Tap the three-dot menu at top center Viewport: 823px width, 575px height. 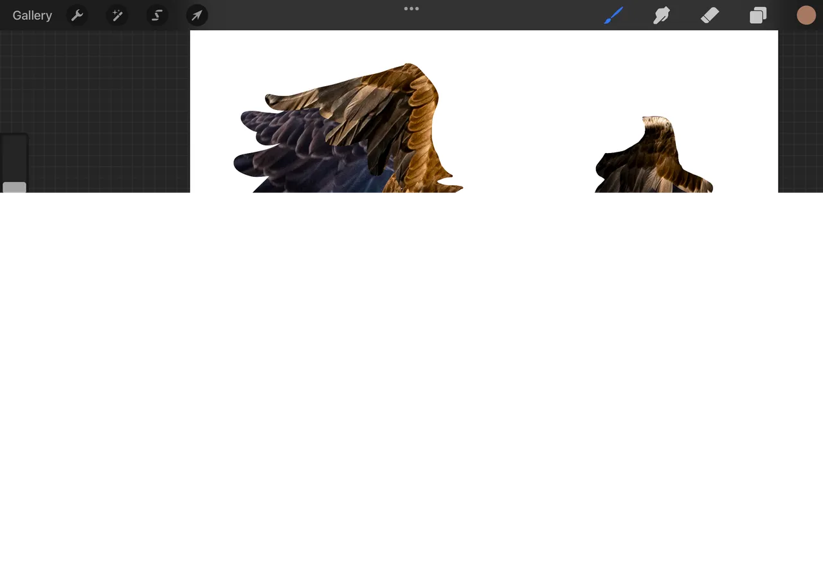(411, 9)
